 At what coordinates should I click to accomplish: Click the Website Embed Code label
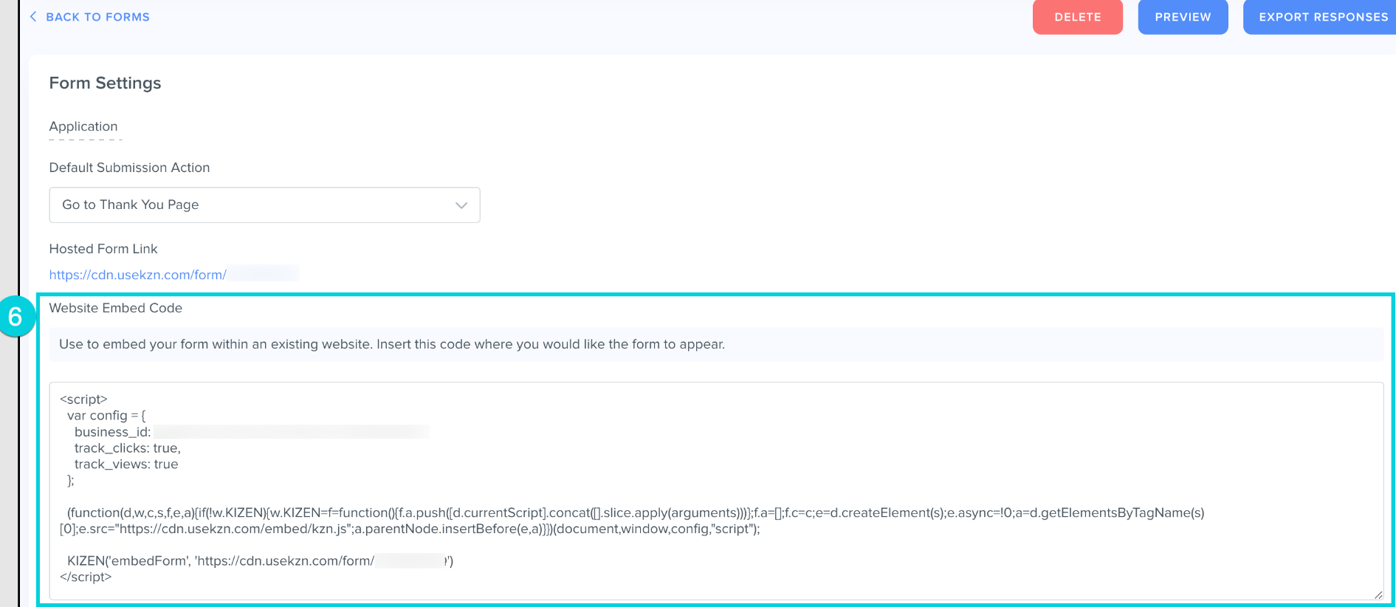coord(116,308)
